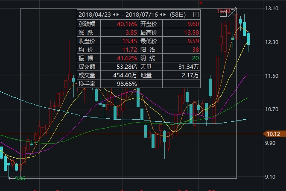Click the green 9.06 lowest price marker
Screen dimensions: 286x191
click(20, 179)
